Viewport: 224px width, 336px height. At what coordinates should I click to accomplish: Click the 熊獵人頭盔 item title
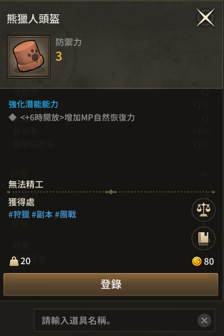tap(33, 19)
